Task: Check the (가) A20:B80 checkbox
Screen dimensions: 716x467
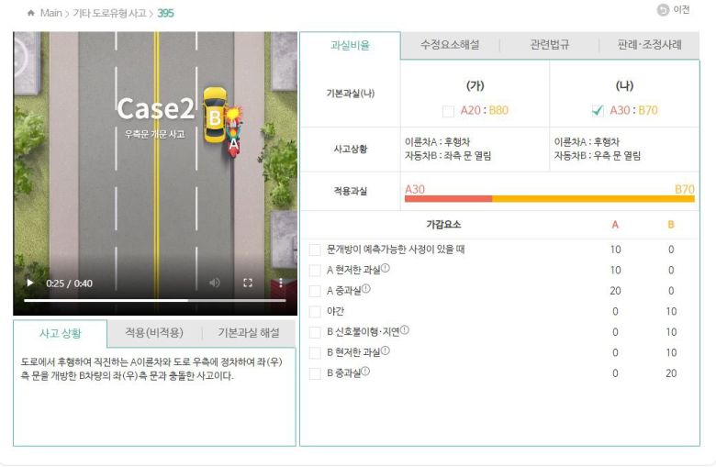Action: pos(448,111)
